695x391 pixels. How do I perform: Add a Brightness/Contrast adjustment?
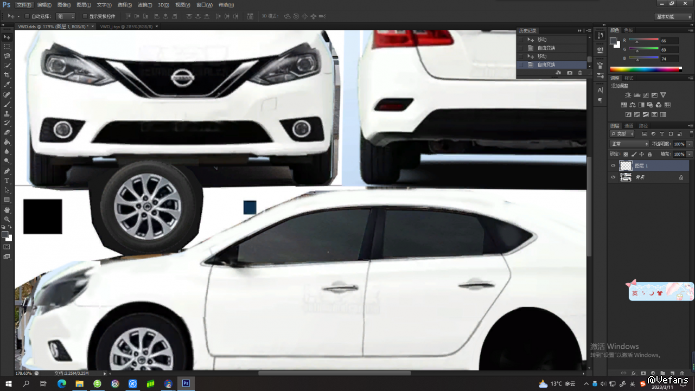(628, 95)
